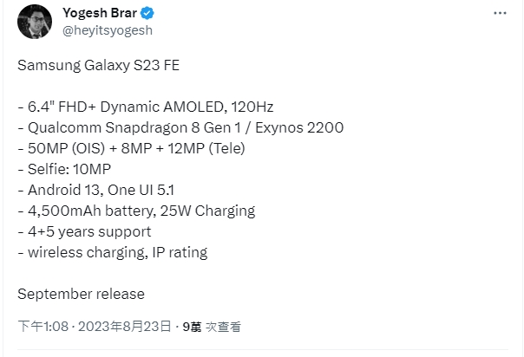Click the Samsung Galaxy S23 FE heading text
The width and height of the screenshot is (524, 357).
point(99,65)
